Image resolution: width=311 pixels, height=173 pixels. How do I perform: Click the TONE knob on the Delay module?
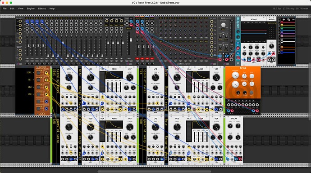pos(230,137)
